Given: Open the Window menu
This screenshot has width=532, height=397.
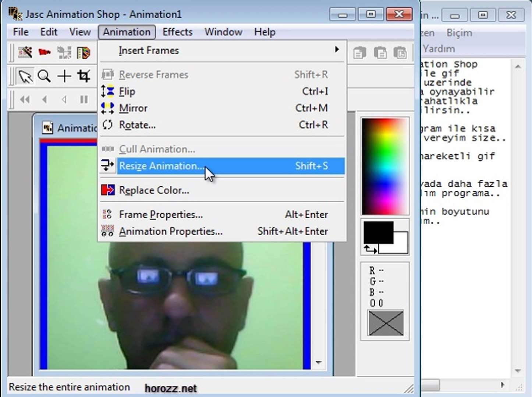Looking at the screenshot, I should coord(223,32).
